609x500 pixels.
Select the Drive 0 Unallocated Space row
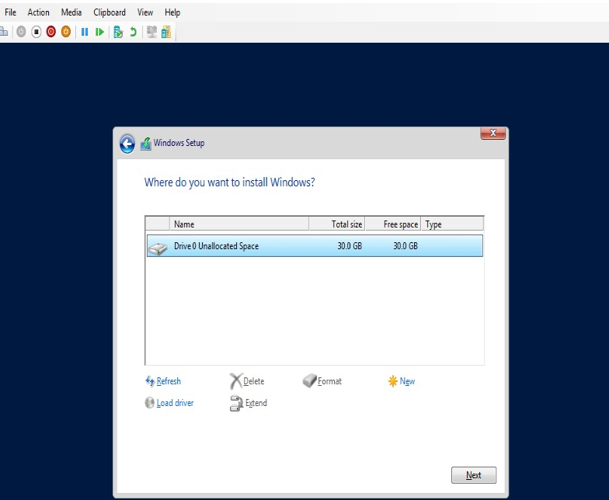pos(315,245)
